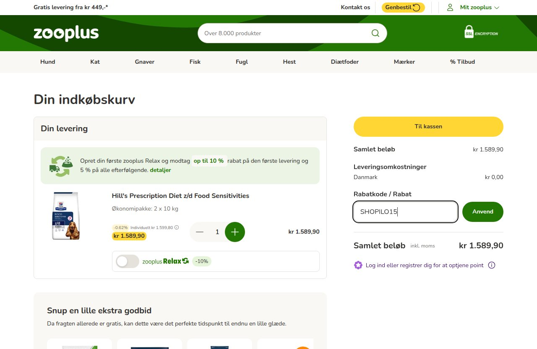Screen dimensions: 537x349
Task: Click the Hill's dog food thumbnail
Action: pos(66,216)
